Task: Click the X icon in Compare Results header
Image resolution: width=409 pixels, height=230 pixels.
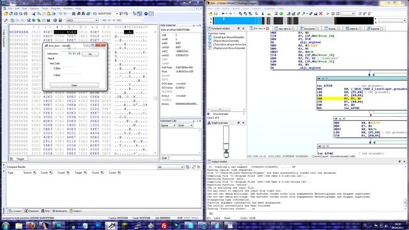Action: 199,167
